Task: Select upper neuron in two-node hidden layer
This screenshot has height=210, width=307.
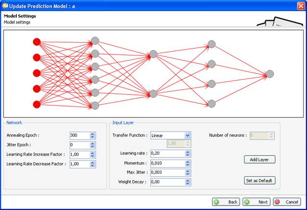Action: click(x=153, y=54)
